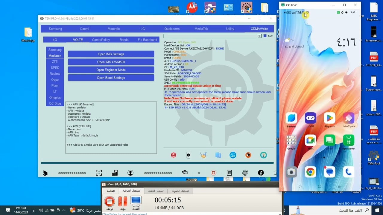Click the stop operation red square icon
Viewport: 383px width, 215px height.
213,172
